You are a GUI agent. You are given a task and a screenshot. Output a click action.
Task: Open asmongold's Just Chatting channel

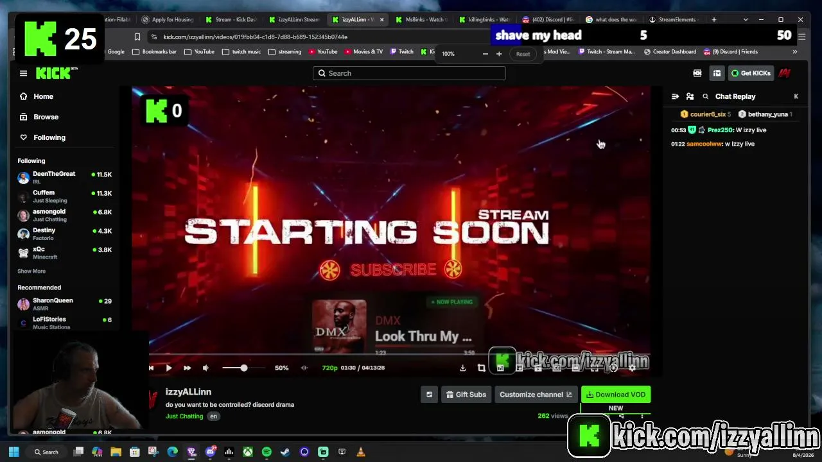[64, 215]
